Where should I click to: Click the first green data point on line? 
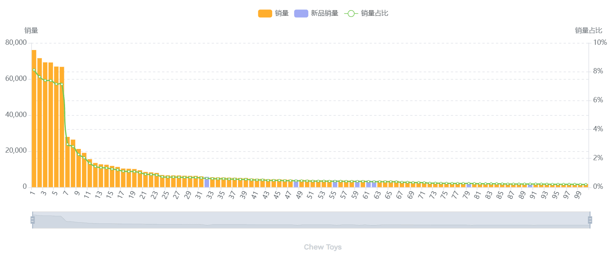point(34,70)
